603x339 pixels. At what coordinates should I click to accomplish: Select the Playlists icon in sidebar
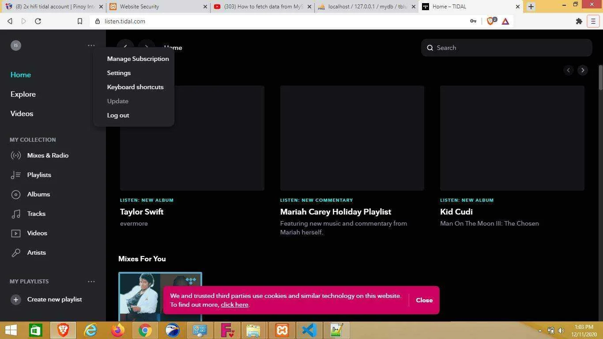point(16,175)
